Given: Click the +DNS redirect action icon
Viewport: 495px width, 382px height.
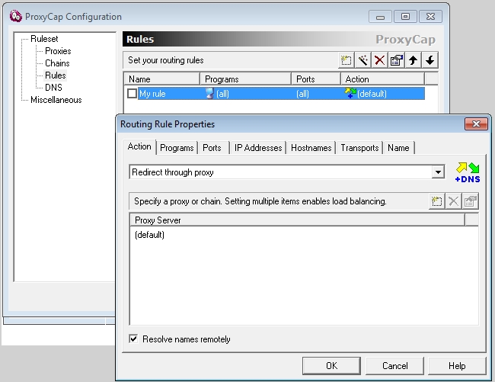Looking at the screenshot, I should 468,172.
